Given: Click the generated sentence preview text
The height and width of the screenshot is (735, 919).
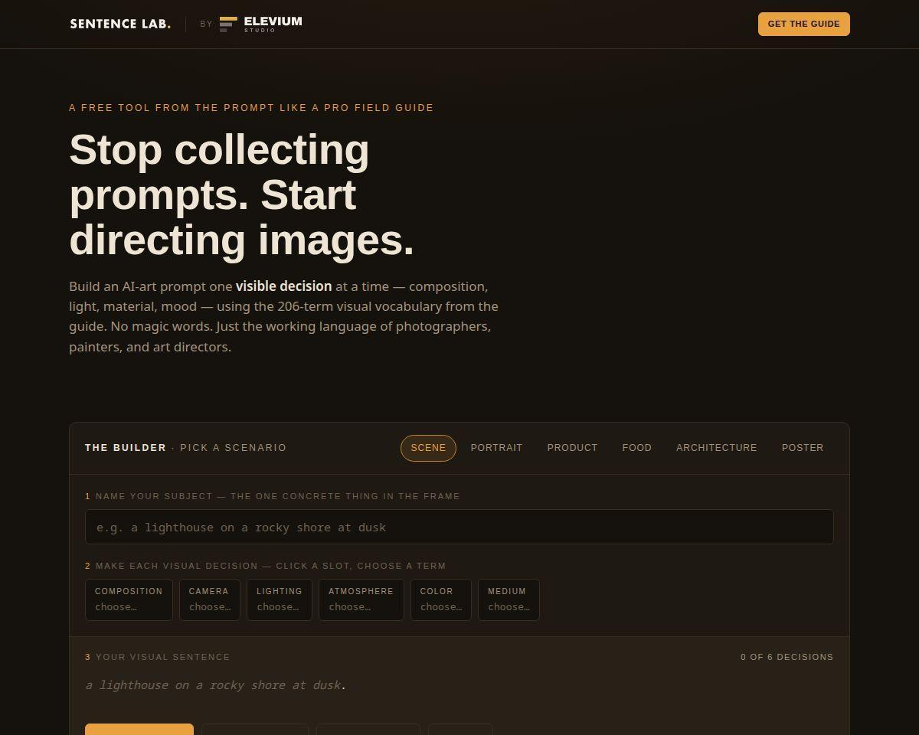Looking at the screenshot, I should point(215,685).
